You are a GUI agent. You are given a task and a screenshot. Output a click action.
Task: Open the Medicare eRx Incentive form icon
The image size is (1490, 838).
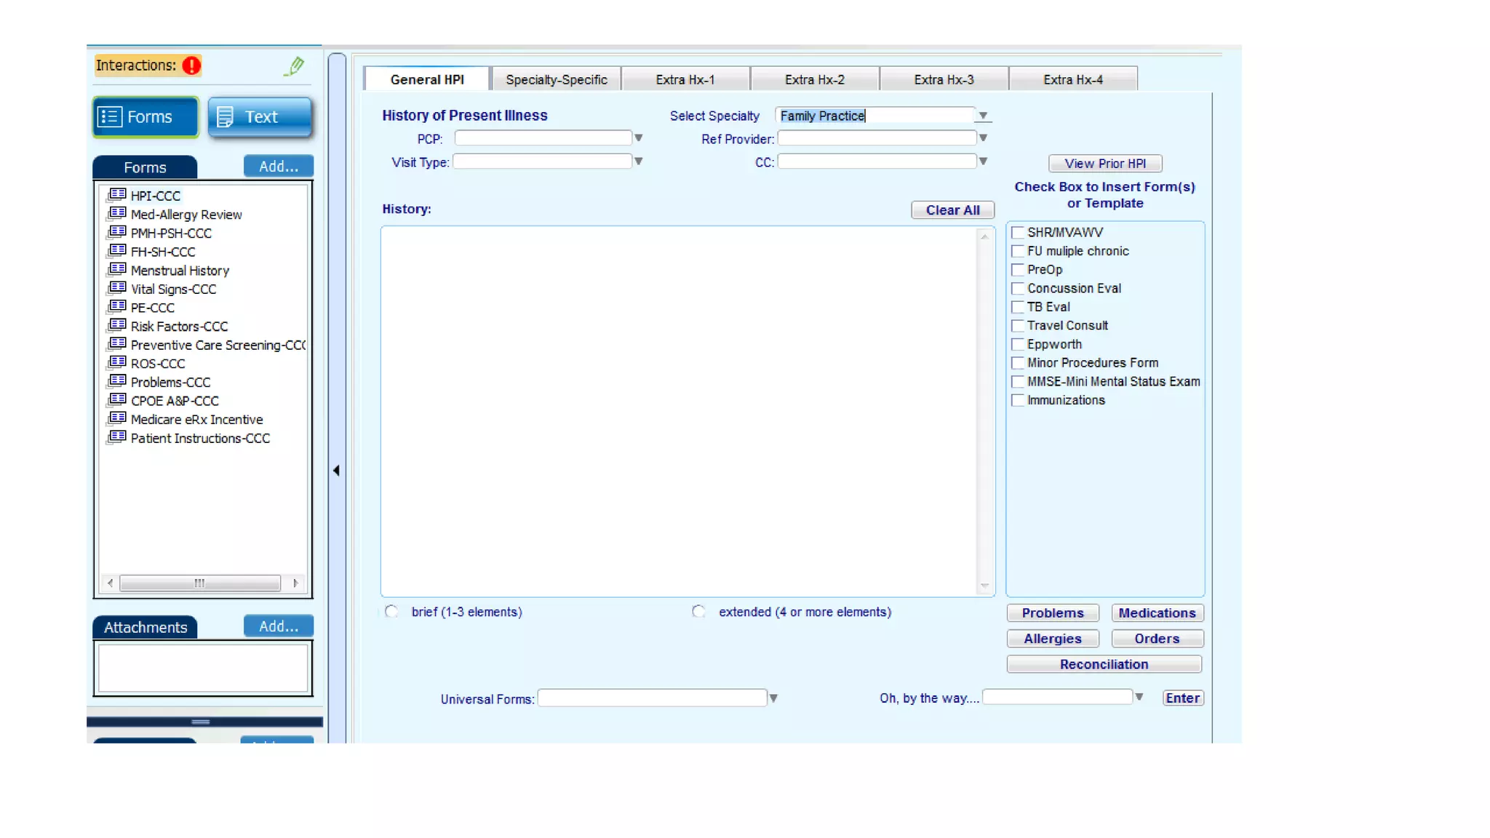click(116, 419)
